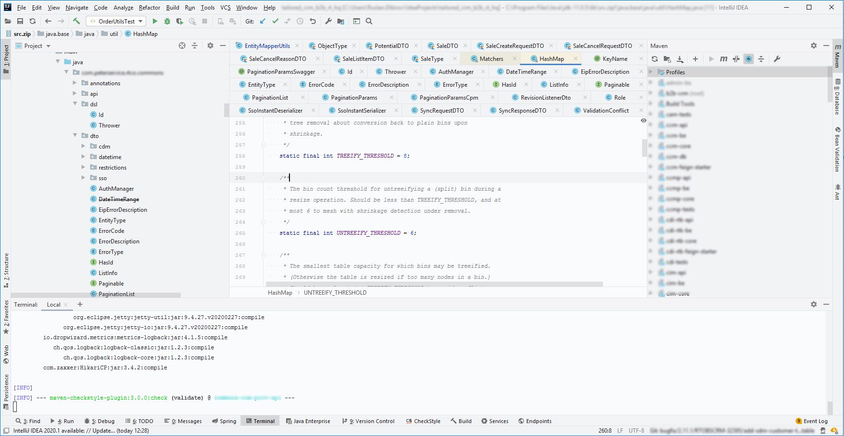844x436 pixels.
Task: Open the Analyze menu
Action: (x=123, y=7)
